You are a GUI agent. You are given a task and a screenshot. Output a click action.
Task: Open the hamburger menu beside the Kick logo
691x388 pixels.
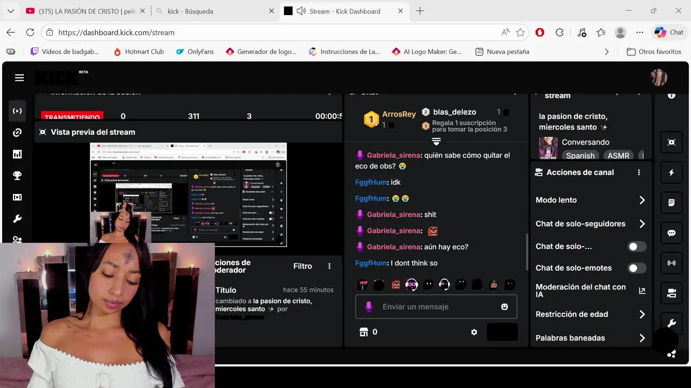19,78
